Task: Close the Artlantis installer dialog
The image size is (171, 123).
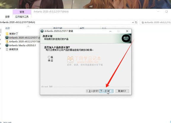Action: (x=127, y=31)
